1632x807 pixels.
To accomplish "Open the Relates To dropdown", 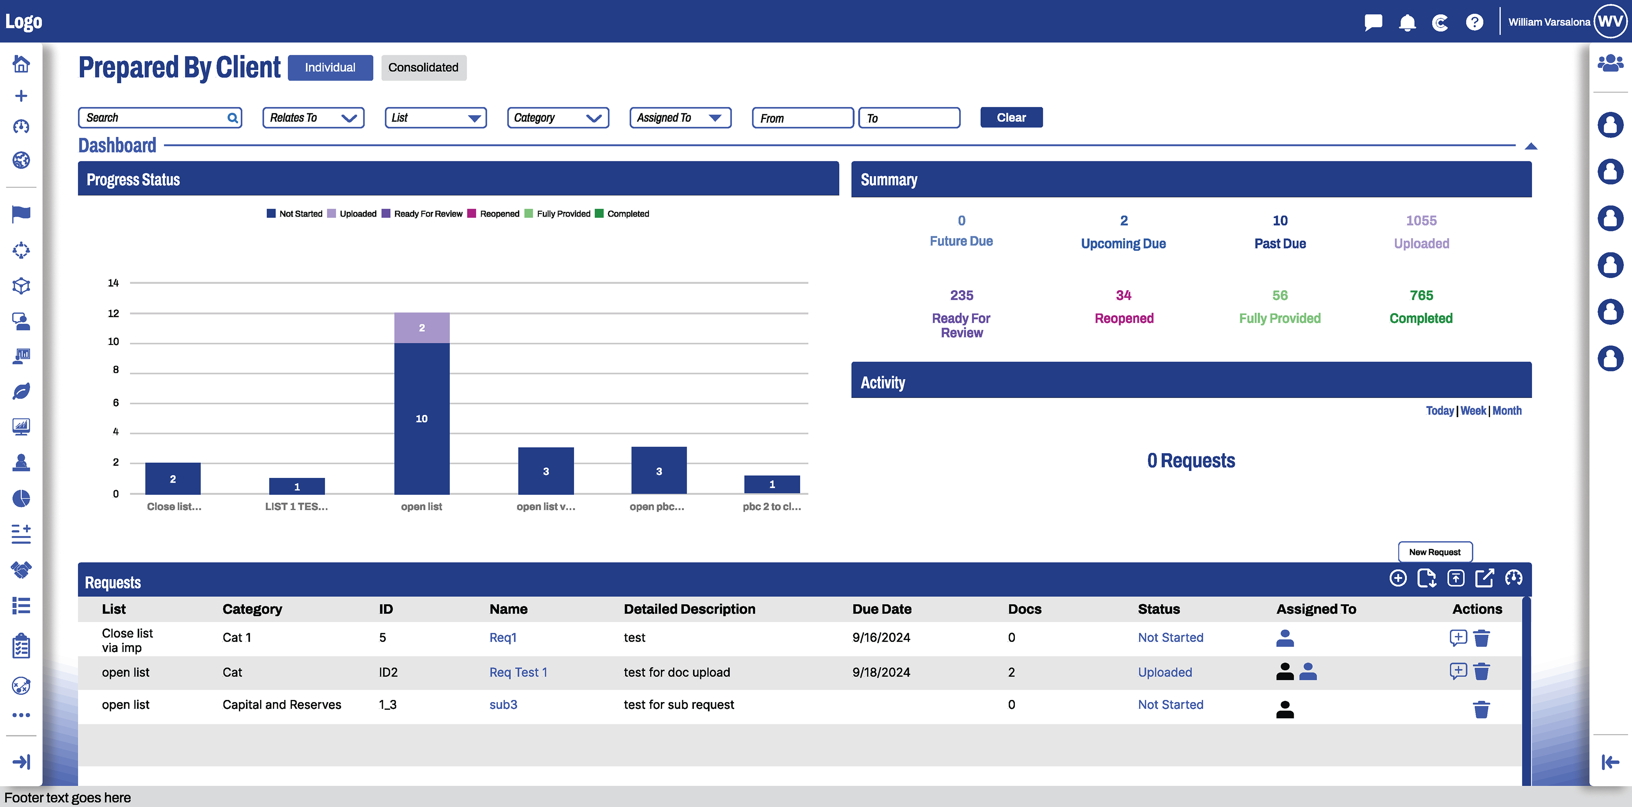I will tap(313, 118).
